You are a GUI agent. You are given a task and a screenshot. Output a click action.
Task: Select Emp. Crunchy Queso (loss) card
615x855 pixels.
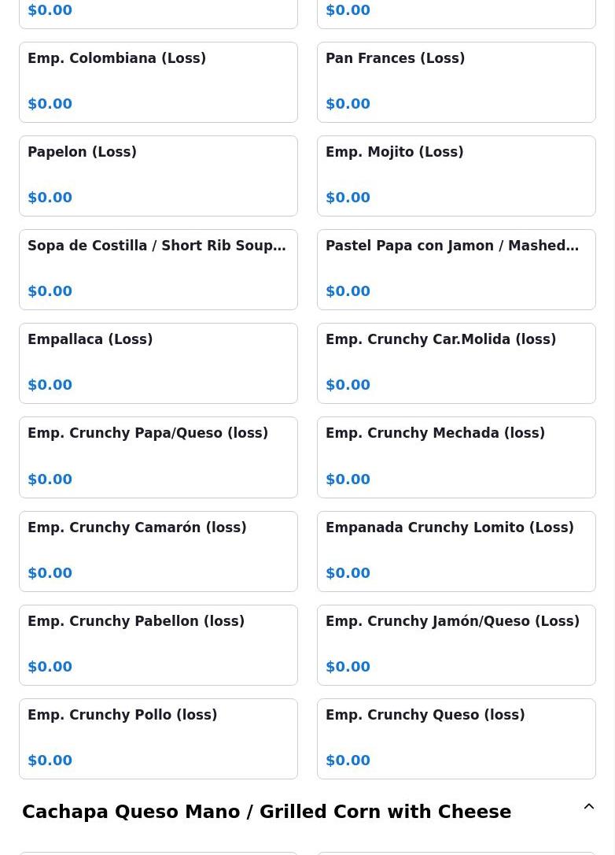[x=456, y=738]
